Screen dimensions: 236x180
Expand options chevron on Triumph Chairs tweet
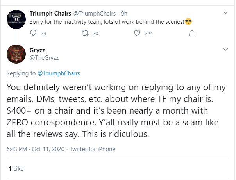[x=225, y=13]
